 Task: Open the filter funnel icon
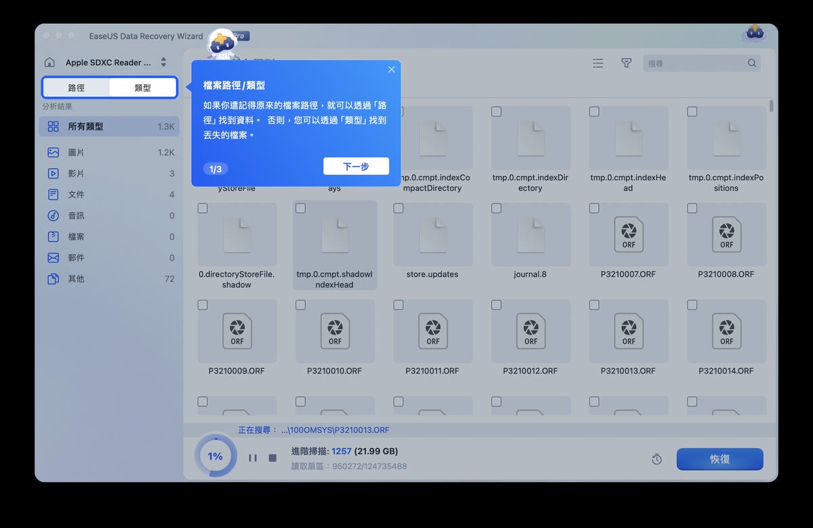pyautogui.click(x=626, y=63)
